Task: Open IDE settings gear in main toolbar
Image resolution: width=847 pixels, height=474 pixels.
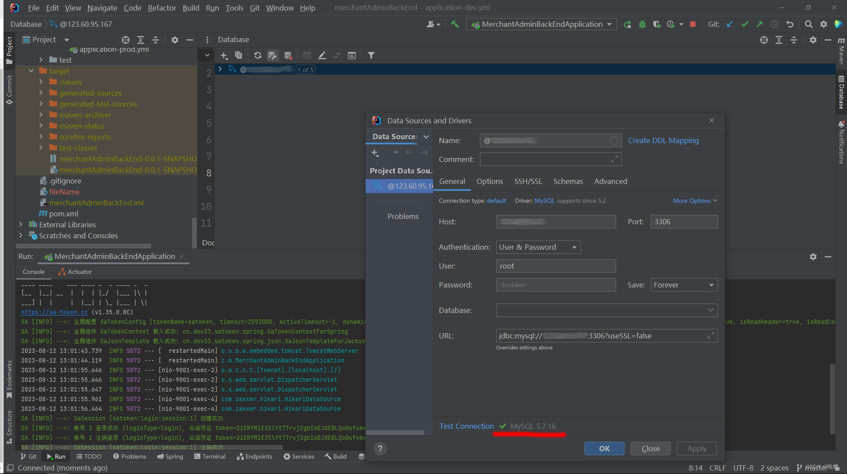Action: tap(823, 24)
